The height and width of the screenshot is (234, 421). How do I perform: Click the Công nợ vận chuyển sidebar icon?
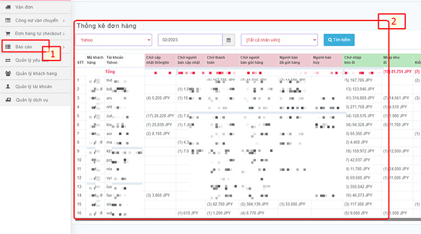tap(8, 20)
